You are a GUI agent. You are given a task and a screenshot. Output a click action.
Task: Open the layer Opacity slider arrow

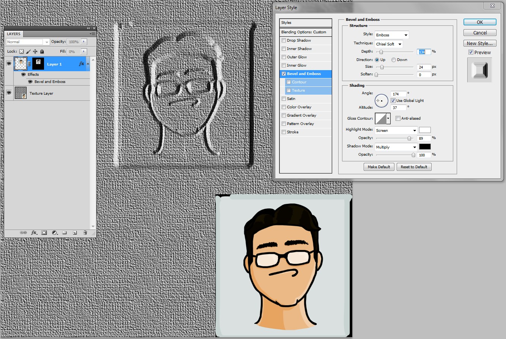[84, 42]
